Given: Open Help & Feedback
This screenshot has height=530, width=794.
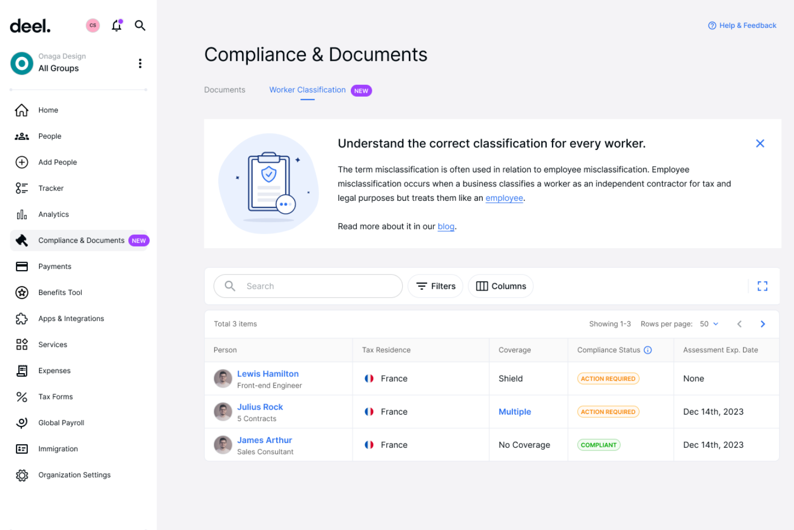Looking at the screenshot, I should (742, 25).
